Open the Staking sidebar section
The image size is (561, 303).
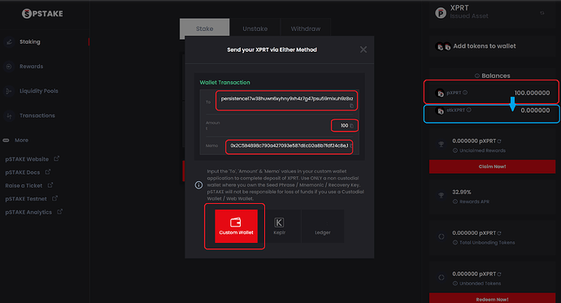(30, 41)
